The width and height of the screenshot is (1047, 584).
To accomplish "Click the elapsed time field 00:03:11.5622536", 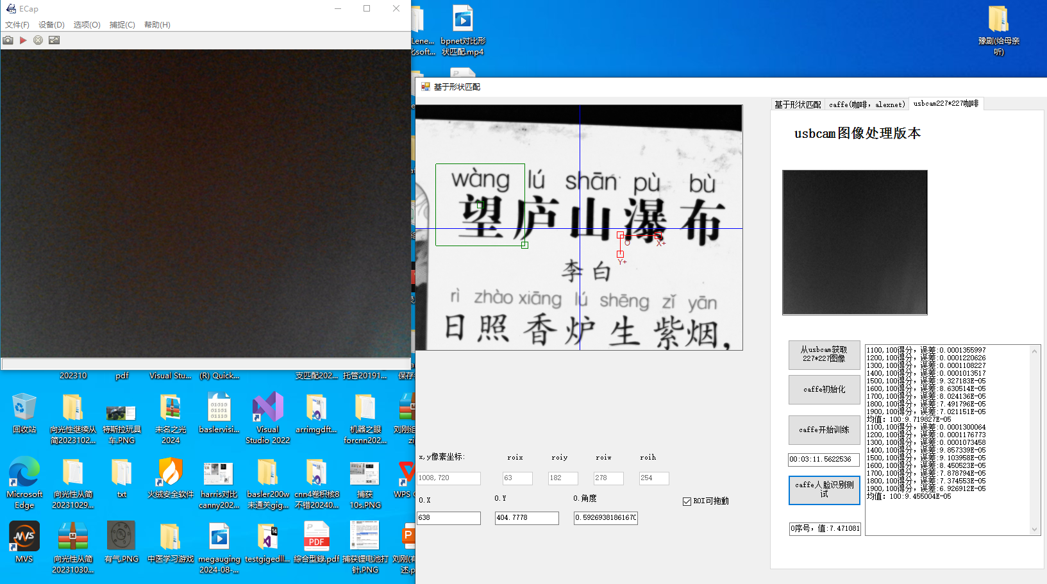I will [x=824, y=460].
